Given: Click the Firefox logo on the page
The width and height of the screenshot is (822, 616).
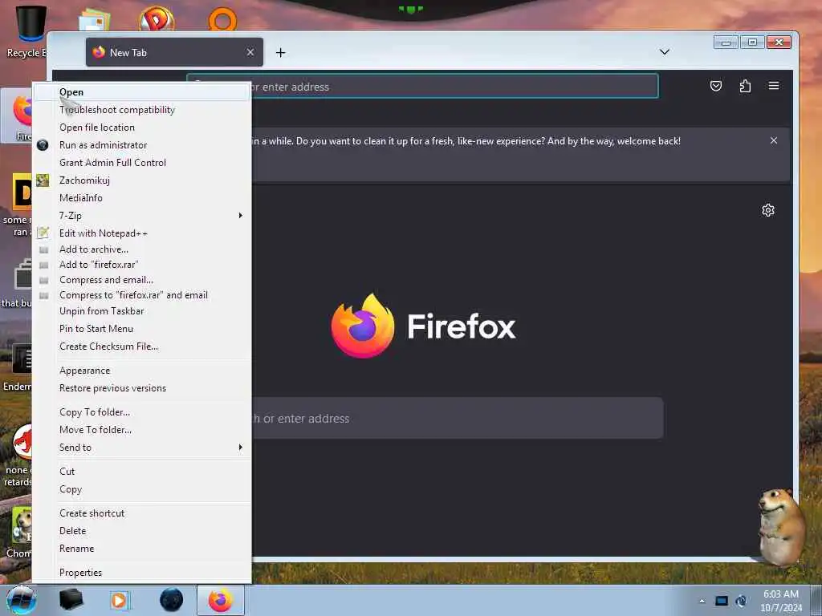Looking at the screenshot, I should (363, 326).
